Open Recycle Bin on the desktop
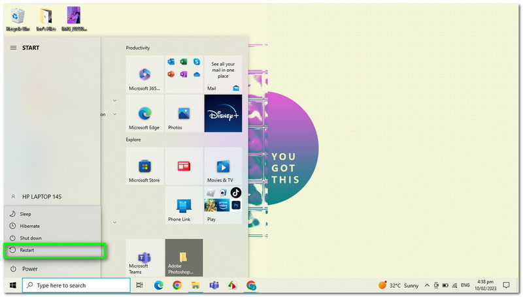The image size is (523, 297). [x=18, y=20]
